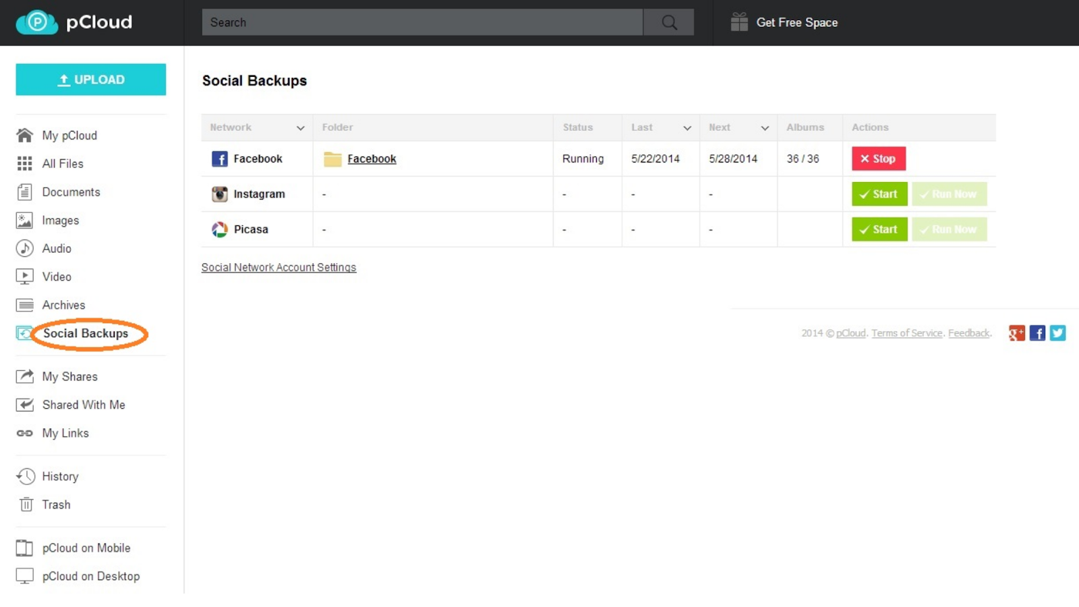Image resolution: width=1079 pixels, height=607 pixels.
Task: Click the My Shares arrow icon
Action: pos(25,376)
